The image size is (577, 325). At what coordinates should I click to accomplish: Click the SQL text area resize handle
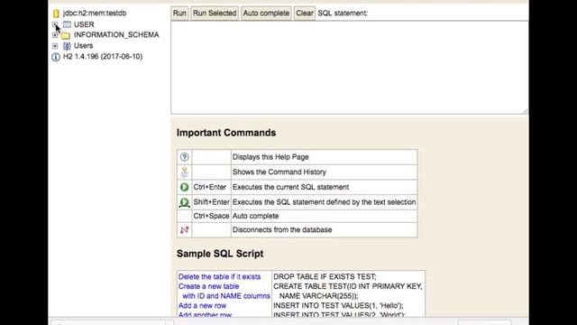point(525,111)
